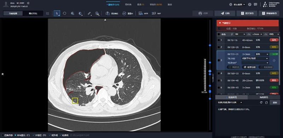Switch to the diagnostic opinion tab
283x138 pixels.
pos(264,97)
